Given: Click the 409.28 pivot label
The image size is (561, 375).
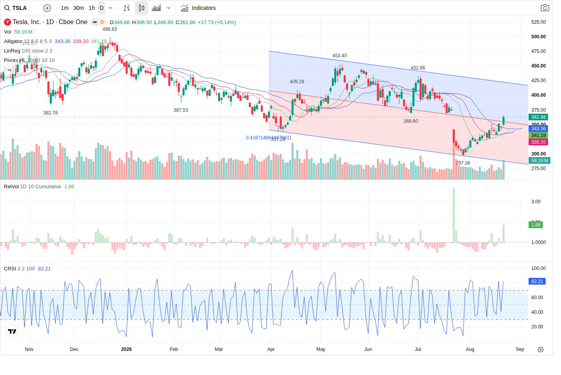Looking at the screenshot, I should 297,82.
